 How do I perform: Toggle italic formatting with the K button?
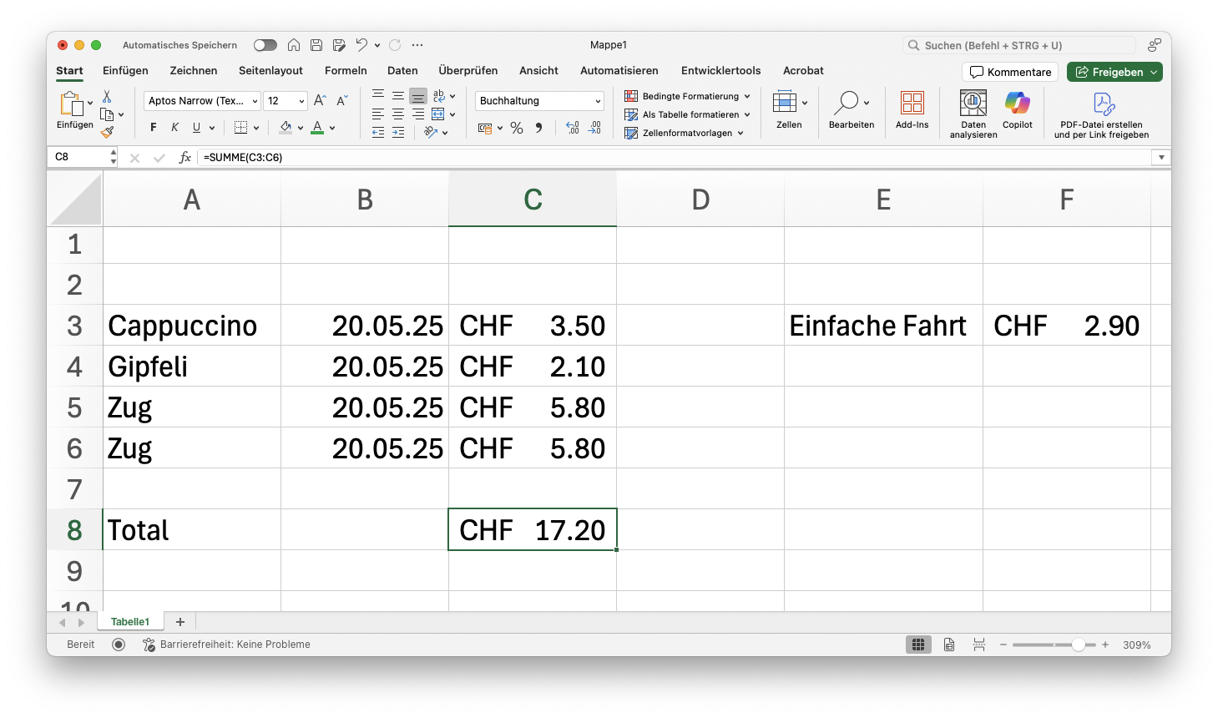(x=174, y=128)
